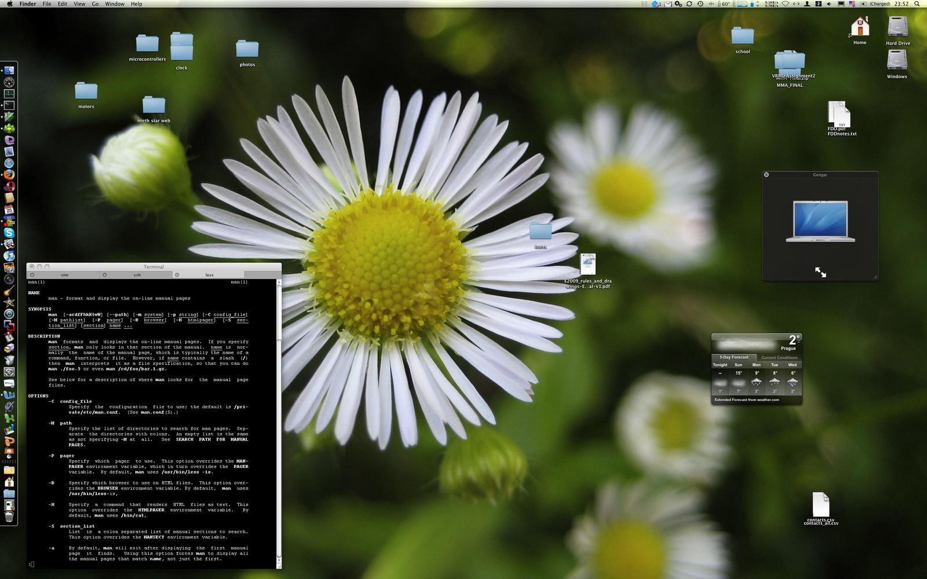Open Extended Forecast from weather.com link
The height and width of the screenshot is (579, 927).
747,400
